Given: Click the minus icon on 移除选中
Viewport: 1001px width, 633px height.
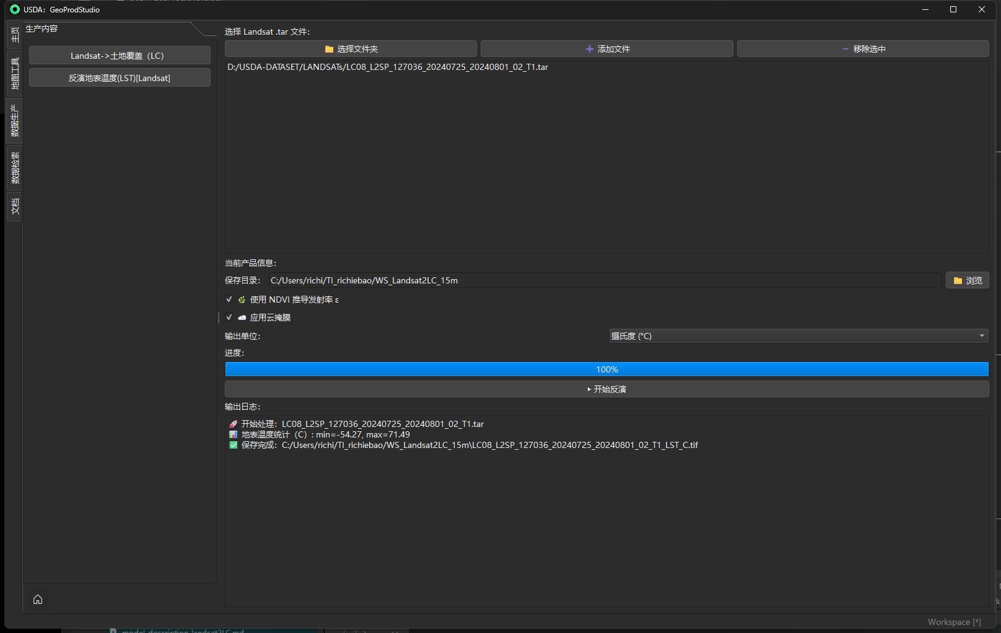Looking at the screenshot, I should pos(846,50).
